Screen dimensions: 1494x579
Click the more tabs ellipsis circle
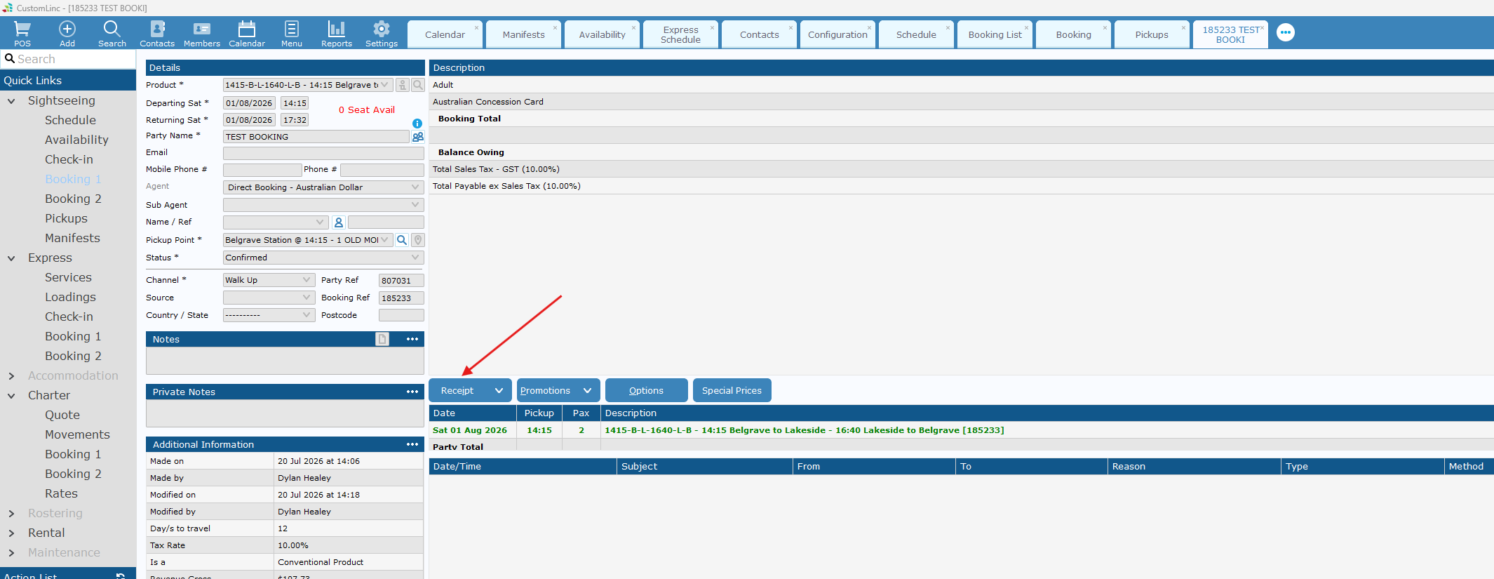pos(1286,32)
